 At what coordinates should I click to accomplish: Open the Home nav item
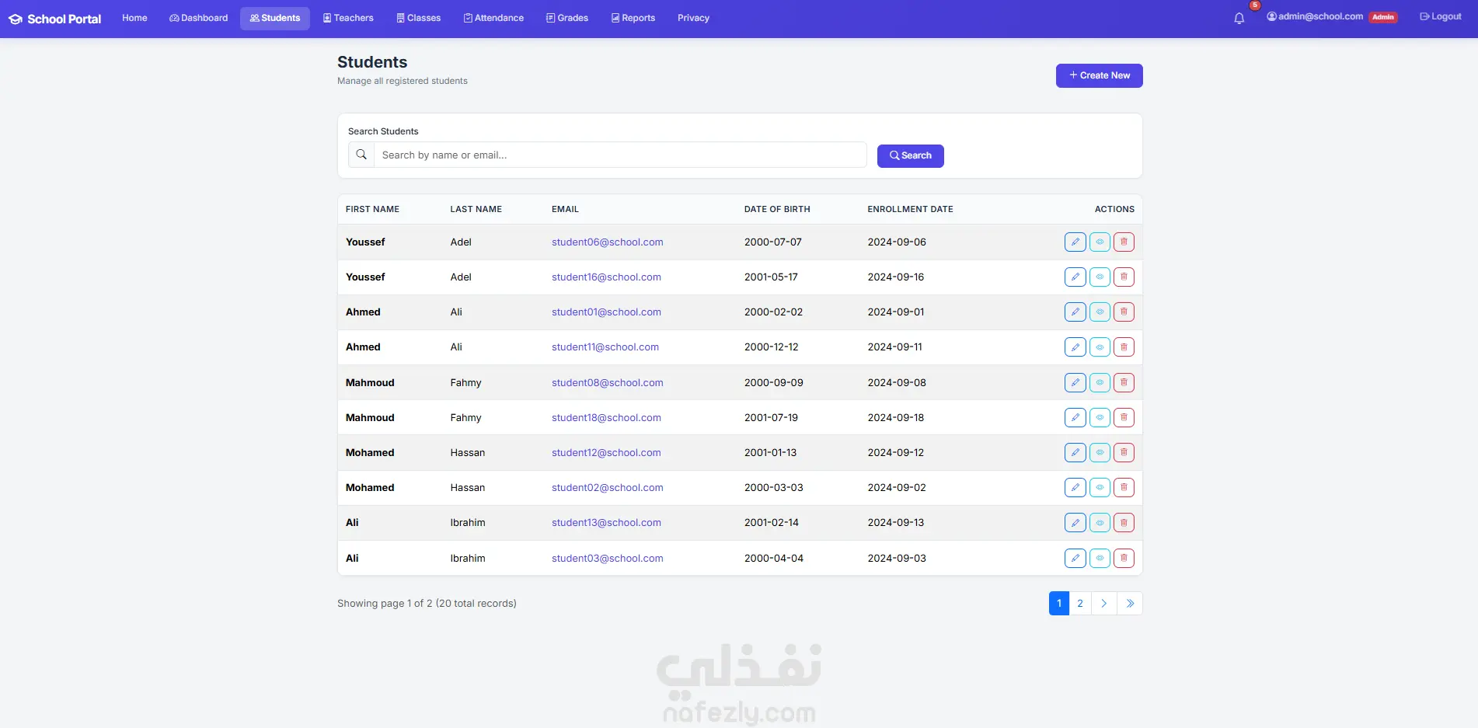[134, 18]
